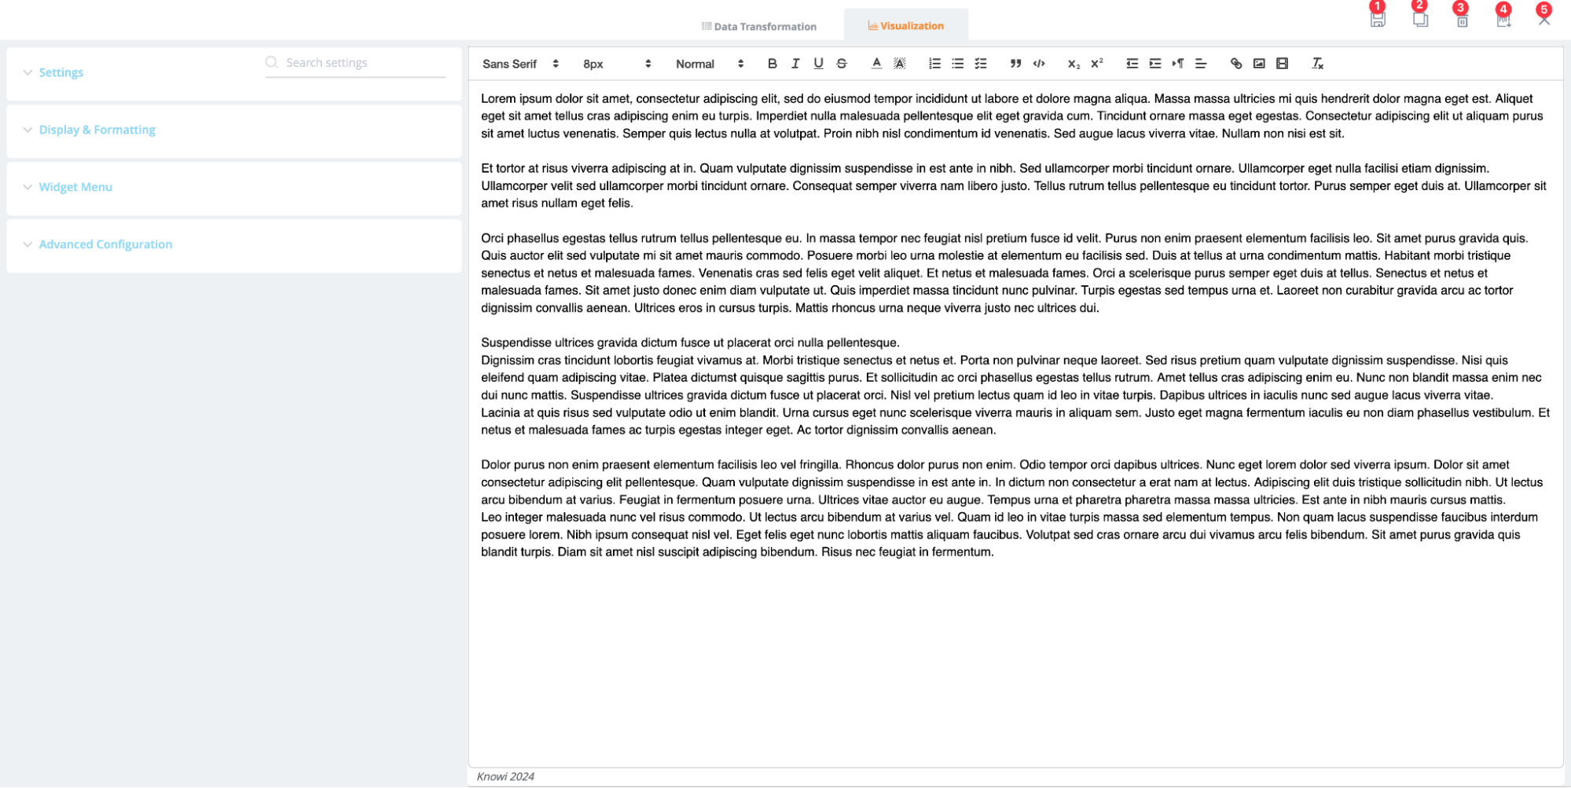Expand the Advanced Configuration section
Viewport: 1571px width, 788px height.
coord(105,244)
